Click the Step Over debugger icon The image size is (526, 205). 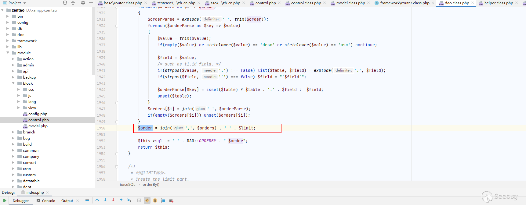97,200
